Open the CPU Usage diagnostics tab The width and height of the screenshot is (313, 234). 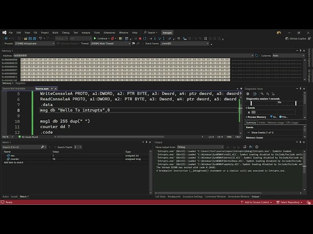click(x=292, y=122)
